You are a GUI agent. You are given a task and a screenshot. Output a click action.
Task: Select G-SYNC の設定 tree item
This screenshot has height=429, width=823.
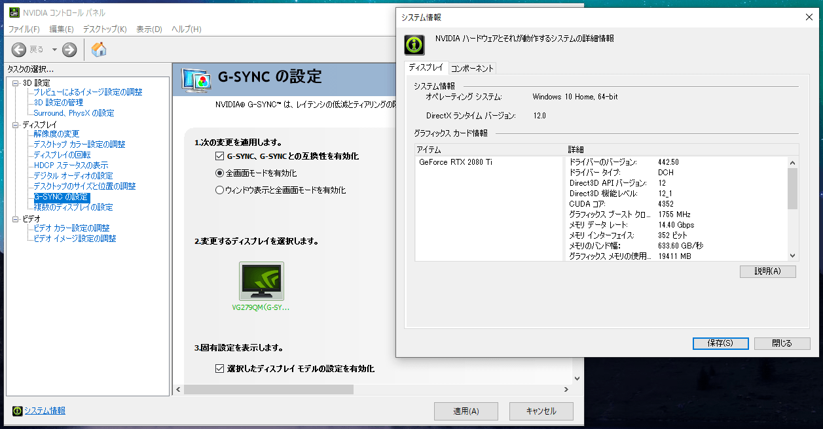click(61, 197)
